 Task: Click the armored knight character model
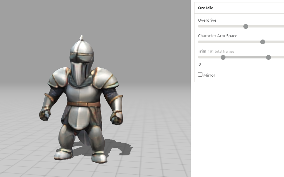coord(82,99)
